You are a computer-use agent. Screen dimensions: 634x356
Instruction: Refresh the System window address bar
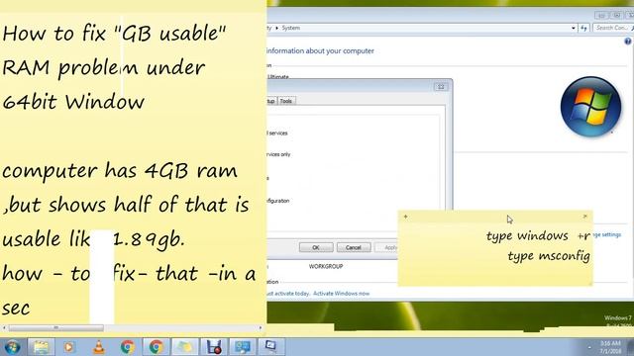(583, 28)
